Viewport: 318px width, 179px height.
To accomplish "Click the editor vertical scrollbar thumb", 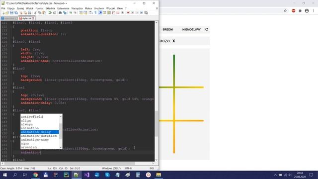I will click(157, 123).
